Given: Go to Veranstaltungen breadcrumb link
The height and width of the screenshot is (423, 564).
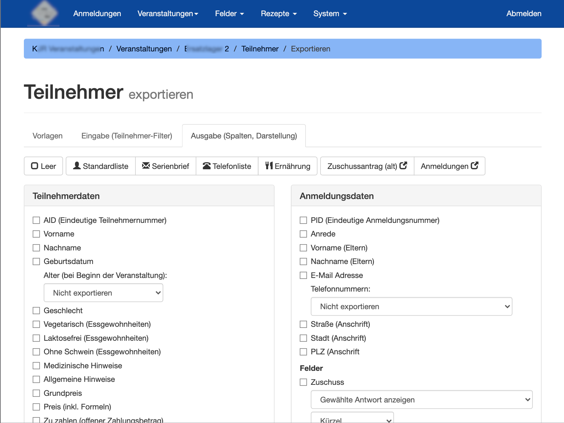Looking at the screenshot, I should pyautogui.click(x=144, y=49).
